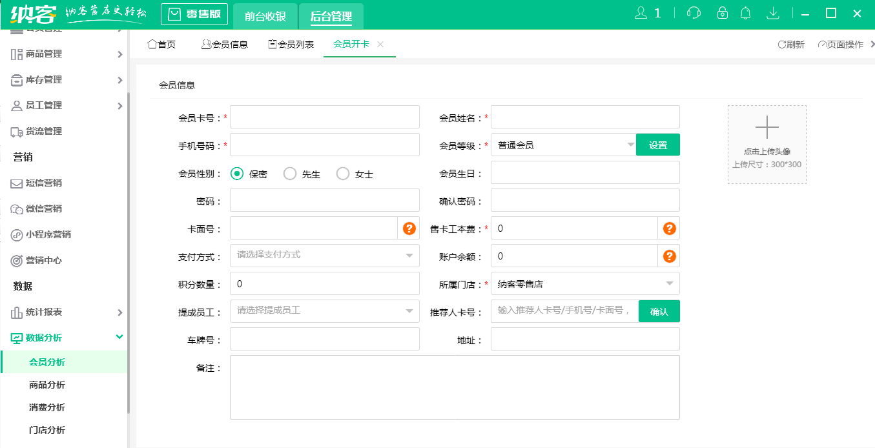Image resolution: width=875 pixels, height=448 pixels.
Task: Open the lock icon in the header
Action: pos(721,12)
